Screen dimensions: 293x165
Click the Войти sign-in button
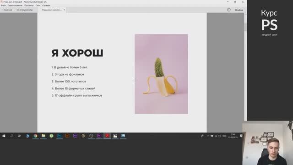coord(239,10)
